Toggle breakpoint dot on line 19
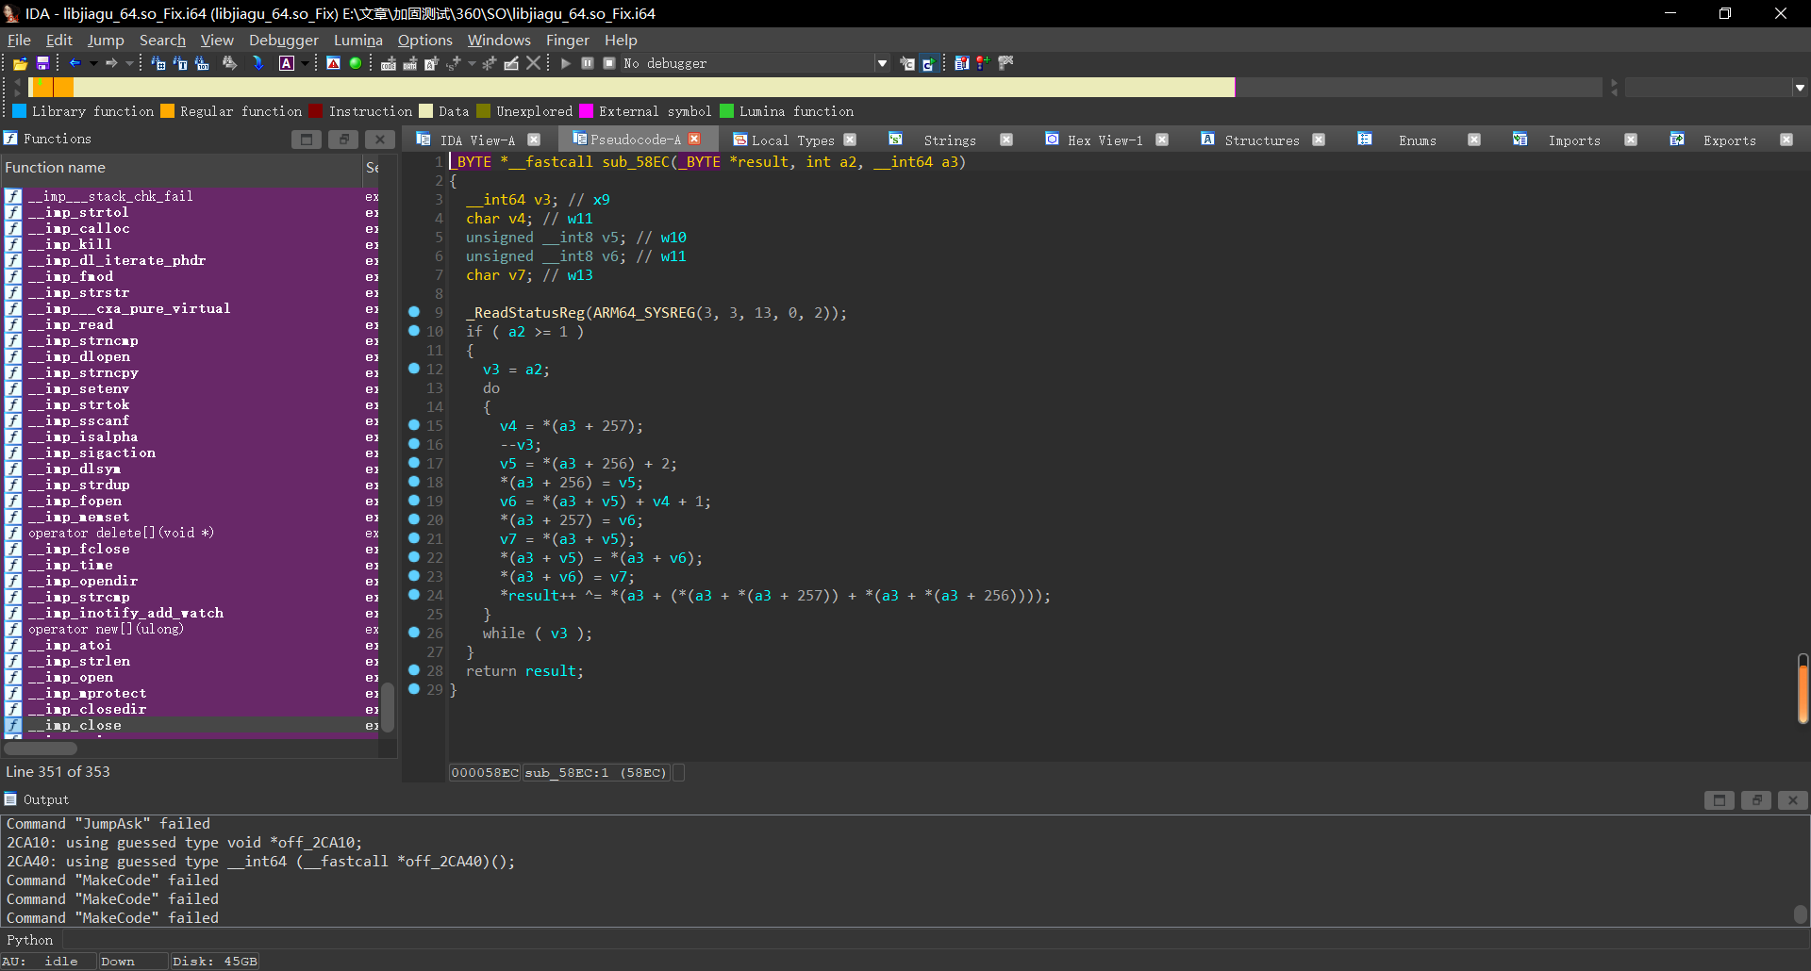The image size is (1811, 971). click(x=414, y=501)
